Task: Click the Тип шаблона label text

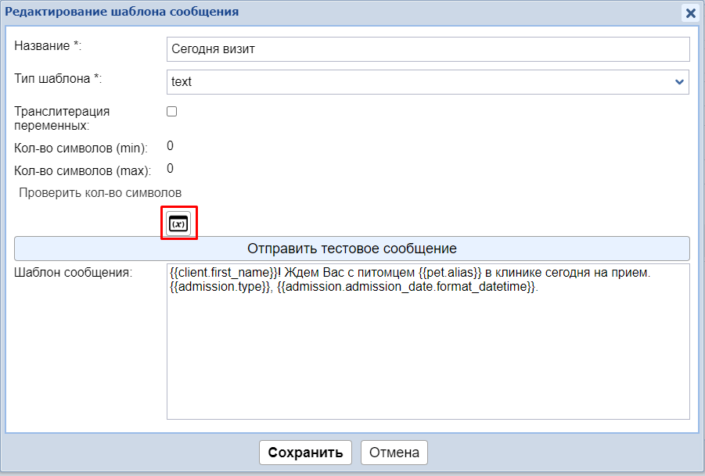Action: 58,79
